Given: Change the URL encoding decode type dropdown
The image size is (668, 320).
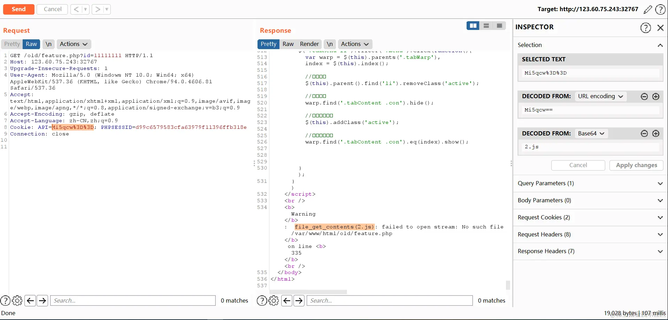Looking at the screenshot, I should point(600,96).
